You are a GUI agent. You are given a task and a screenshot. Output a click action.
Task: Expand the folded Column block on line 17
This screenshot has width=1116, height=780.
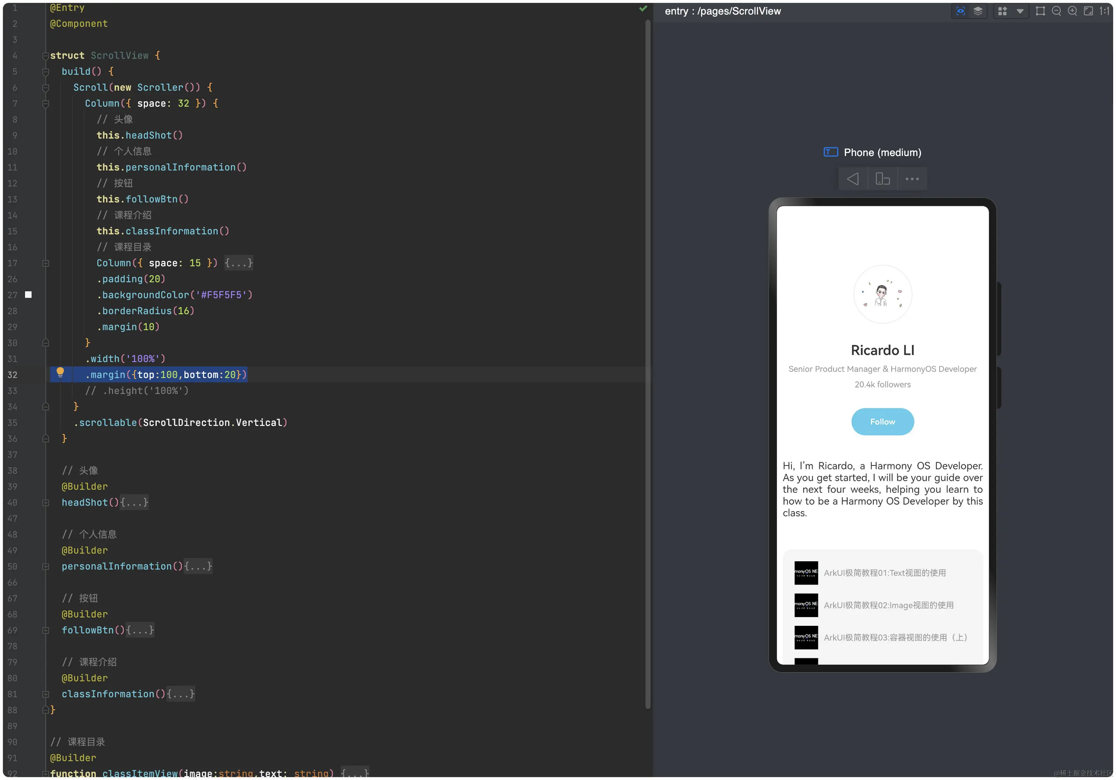[x=46, y=263]
